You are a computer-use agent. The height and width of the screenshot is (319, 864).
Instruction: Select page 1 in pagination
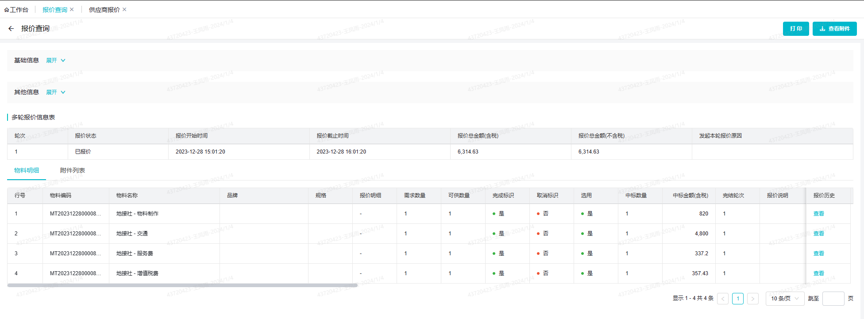click(738, 299)
